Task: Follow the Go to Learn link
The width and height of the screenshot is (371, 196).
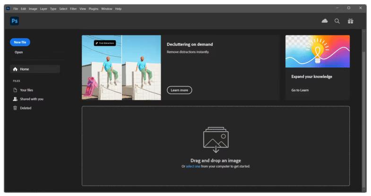Action: 300,90
